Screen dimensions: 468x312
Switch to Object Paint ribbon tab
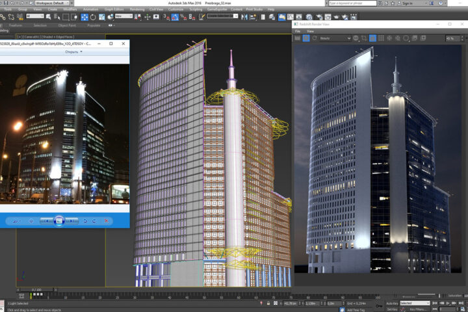tap(67, 25)
